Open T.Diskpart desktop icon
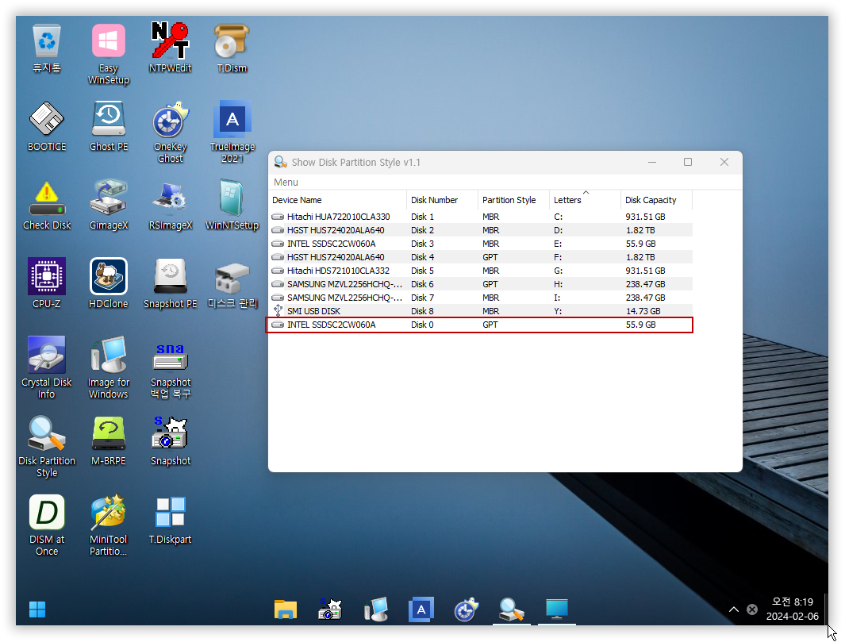The width and height of the screenshot is (845, 642). (171, 520)
